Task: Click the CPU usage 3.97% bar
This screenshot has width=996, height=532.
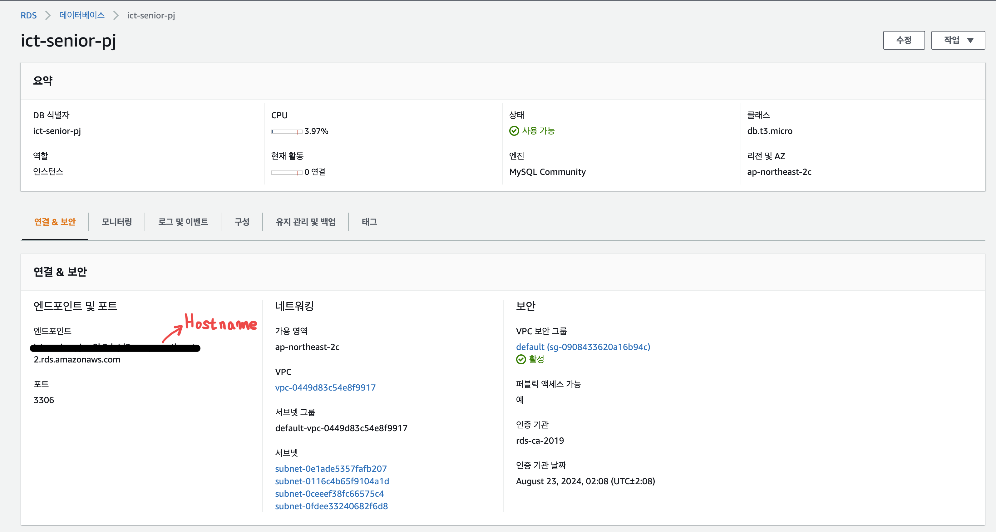Action: click(287, 132)
